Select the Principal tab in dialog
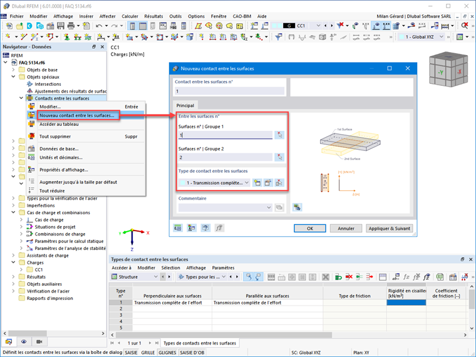The height and width of the screenshot is (357, 476). coord(185,106)
